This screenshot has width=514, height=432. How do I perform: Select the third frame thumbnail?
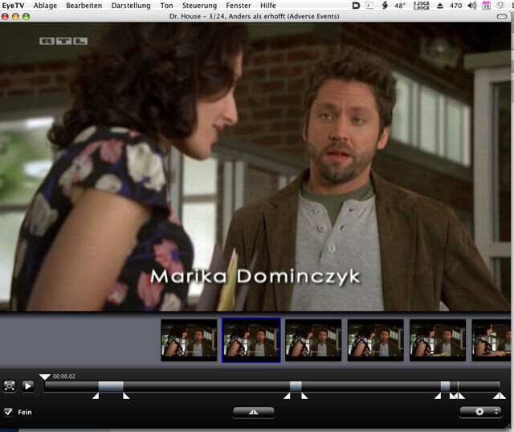313,340
